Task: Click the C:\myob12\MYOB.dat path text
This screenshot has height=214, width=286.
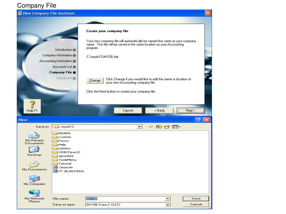Action: click(x=103, y=57)
